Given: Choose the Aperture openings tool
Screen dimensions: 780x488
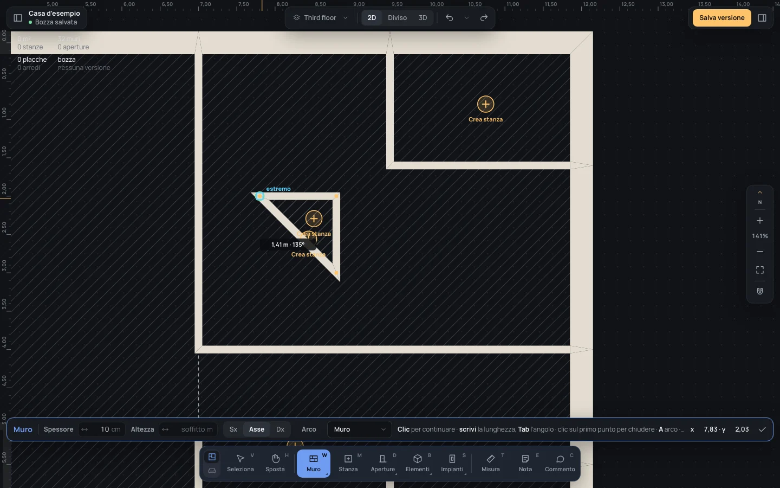Looking at the screenshot, I should click(x=383, y=464).
